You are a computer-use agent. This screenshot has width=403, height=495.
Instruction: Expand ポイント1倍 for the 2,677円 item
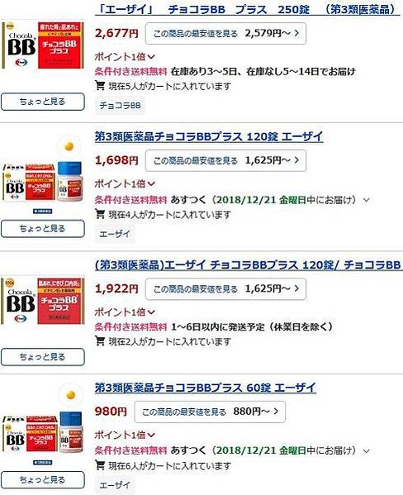coord(125,57)
